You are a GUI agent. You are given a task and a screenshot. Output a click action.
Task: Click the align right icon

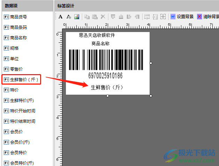click(x=137, y=17)
